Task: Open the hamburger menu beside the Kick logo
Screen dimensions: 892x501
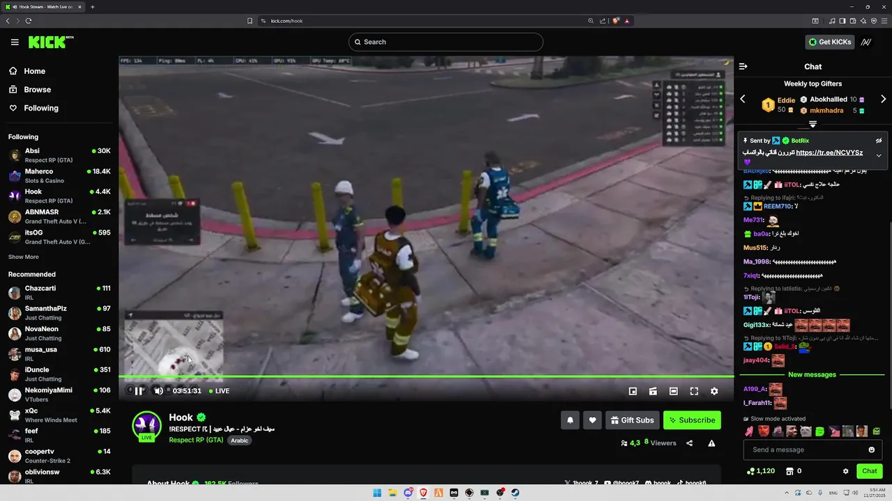Action: (x=15, y=42)
